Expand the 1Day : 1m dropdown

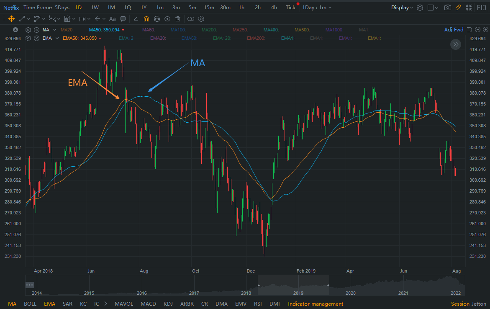coord(317,8)
